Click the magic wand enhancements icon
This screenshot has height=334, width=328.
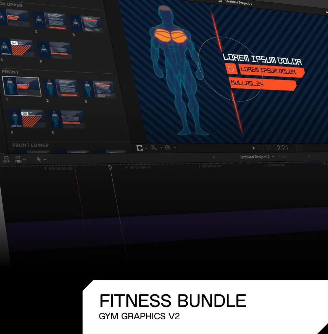point(154,148)
